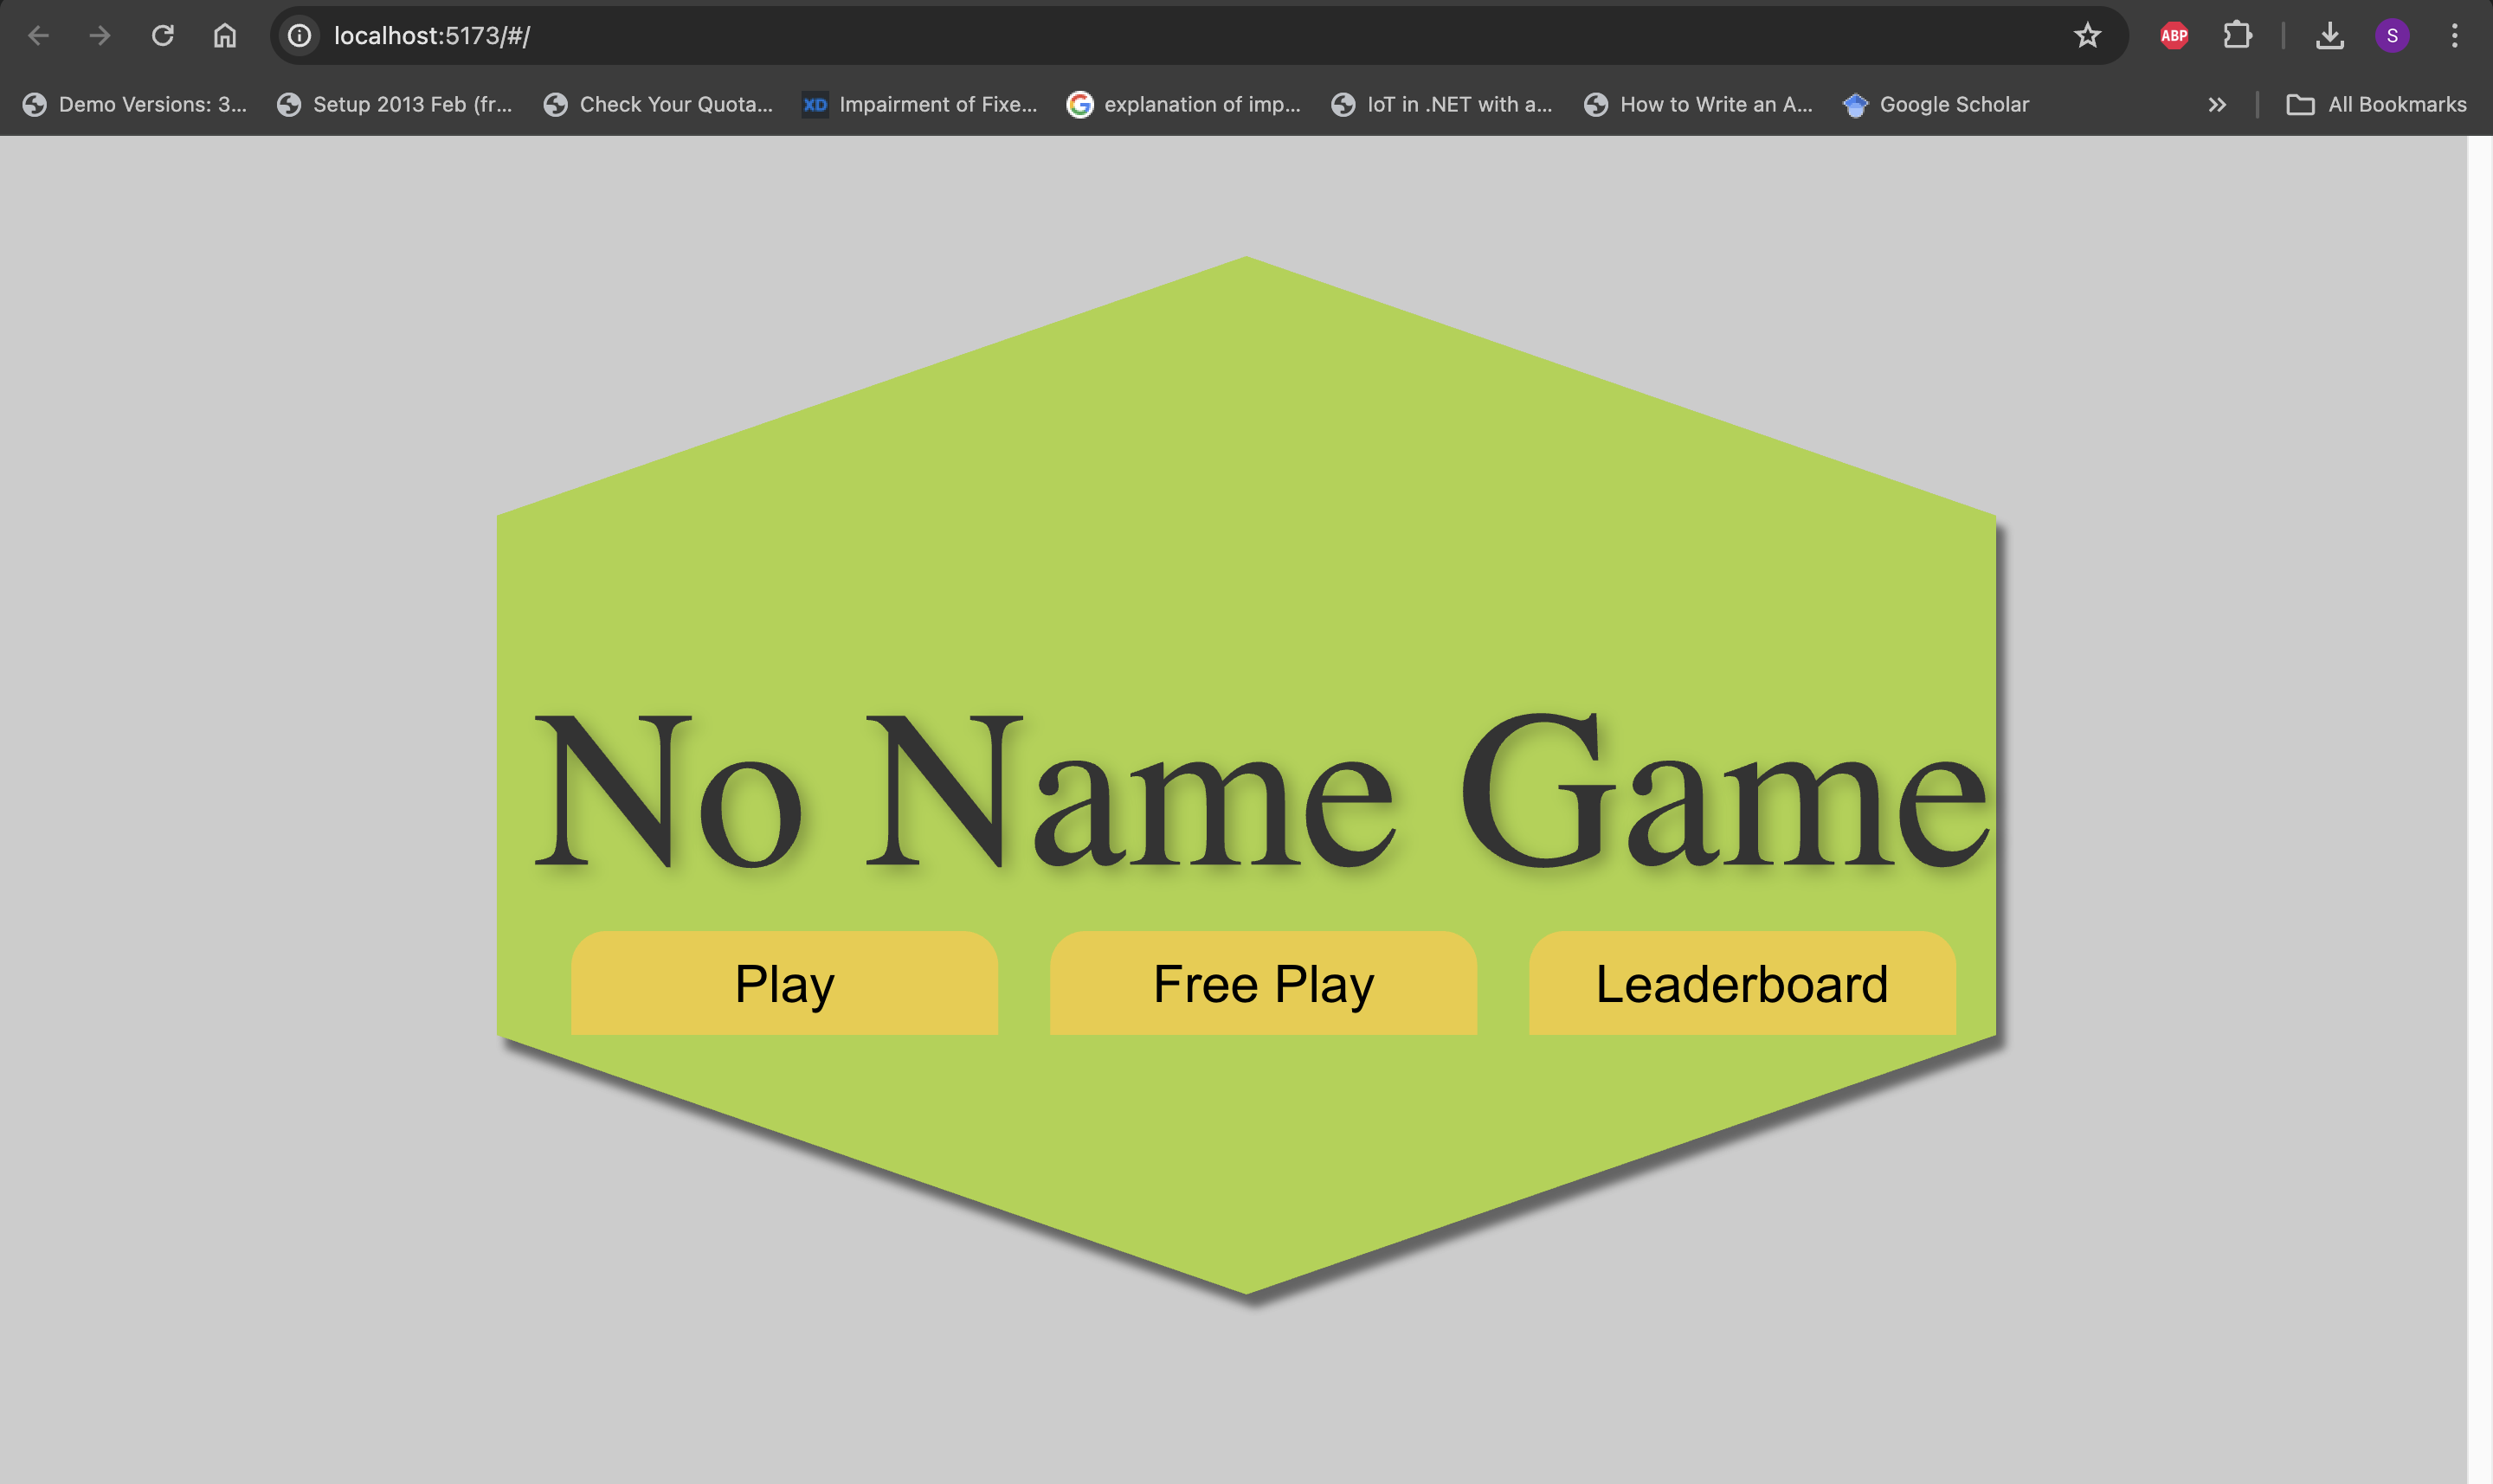Open the Extensions puzzle icon
This screenshot has width=2493, height=1484.
coord(2237,36)
